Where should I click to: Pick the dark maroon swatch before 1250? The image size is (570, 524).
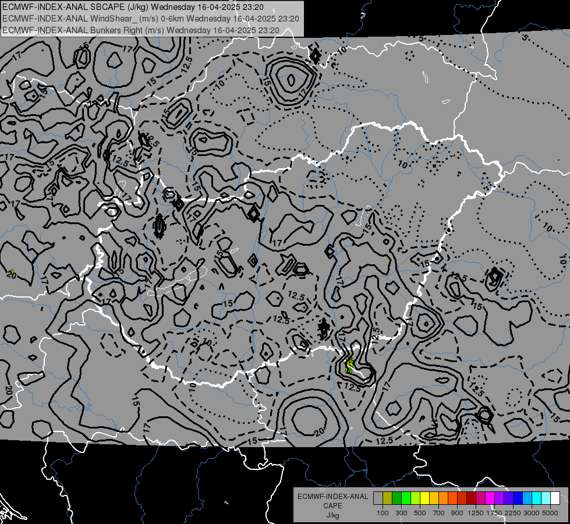coord(471,498)
